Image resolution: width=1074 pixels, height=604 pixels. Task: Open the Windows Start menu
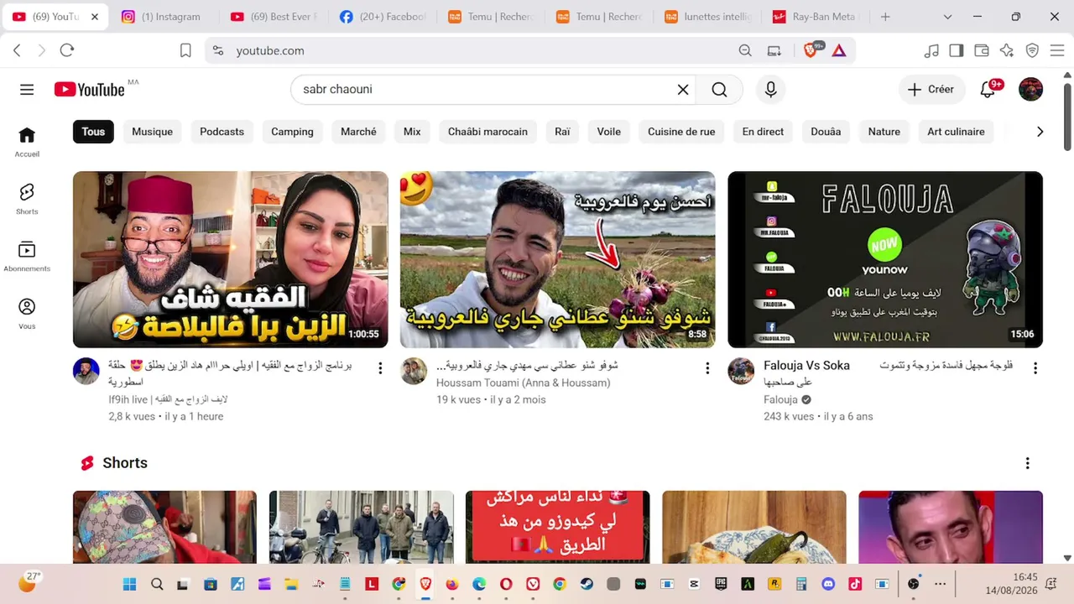[x=130, y=584]
